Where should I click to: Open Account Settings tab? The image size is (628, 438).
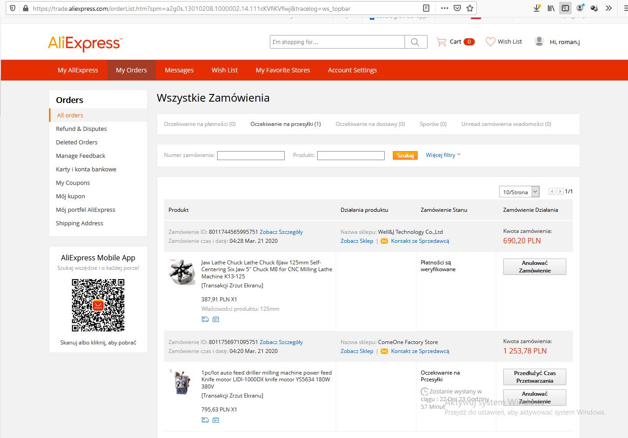352,70
